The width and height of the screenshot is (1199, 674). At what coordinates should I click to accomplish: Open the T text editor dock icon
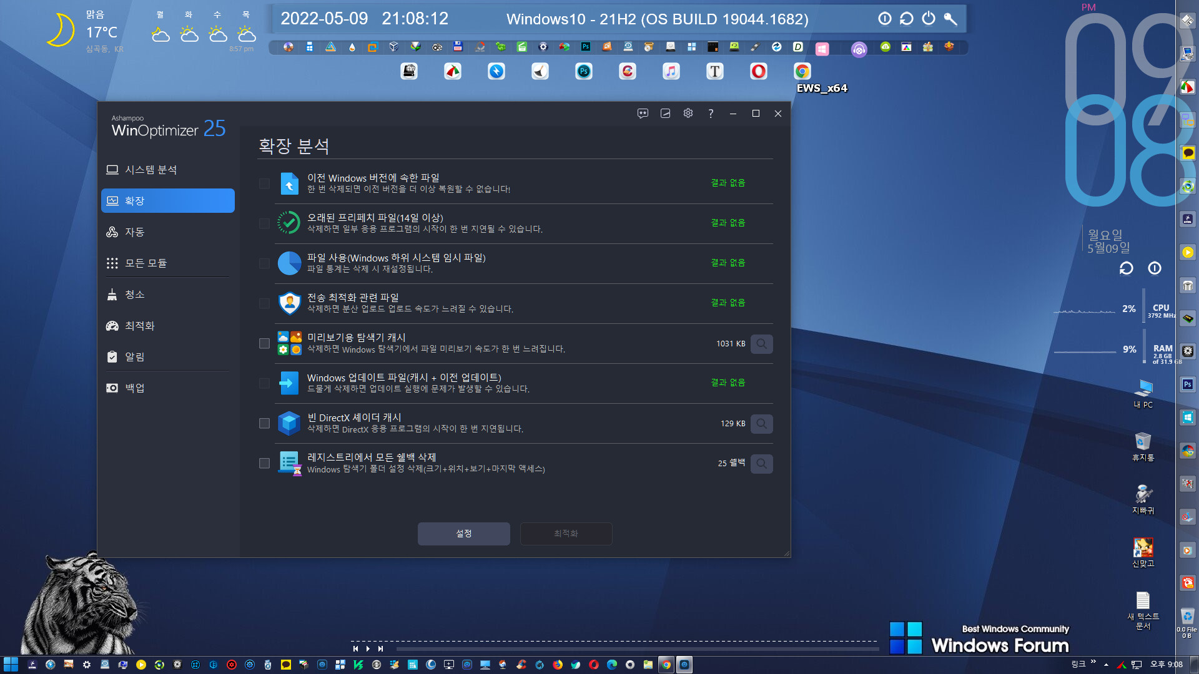(715, 72)
